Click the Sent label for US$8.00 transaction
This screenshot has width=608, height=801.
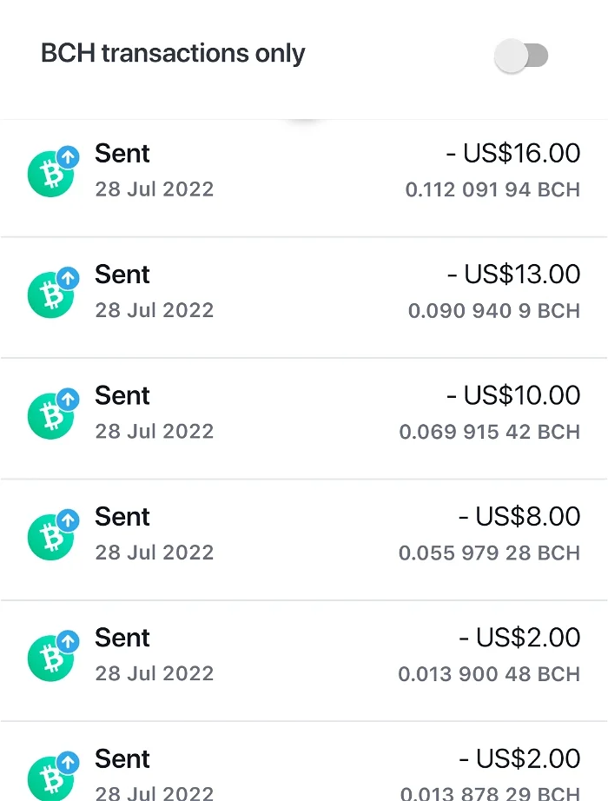122,516
